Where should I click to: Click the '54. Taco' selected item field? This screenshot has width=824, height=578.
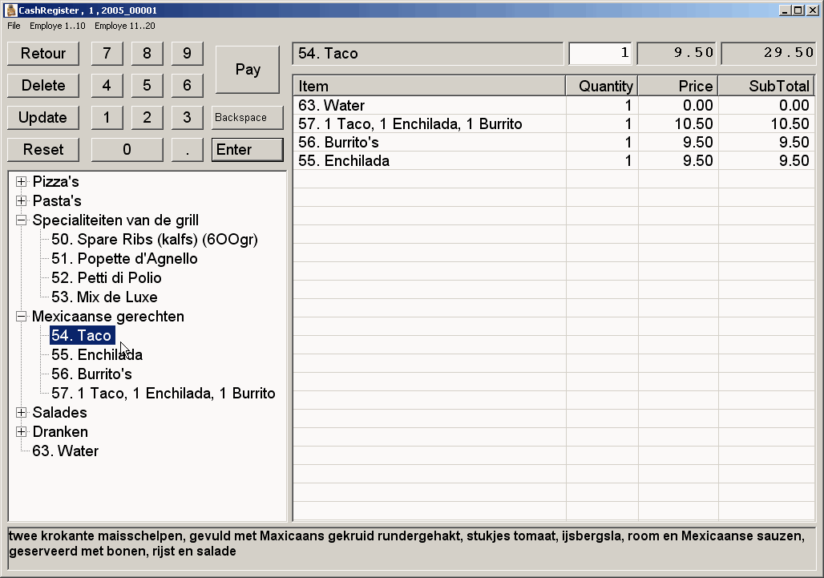click(x=428, y=53)
